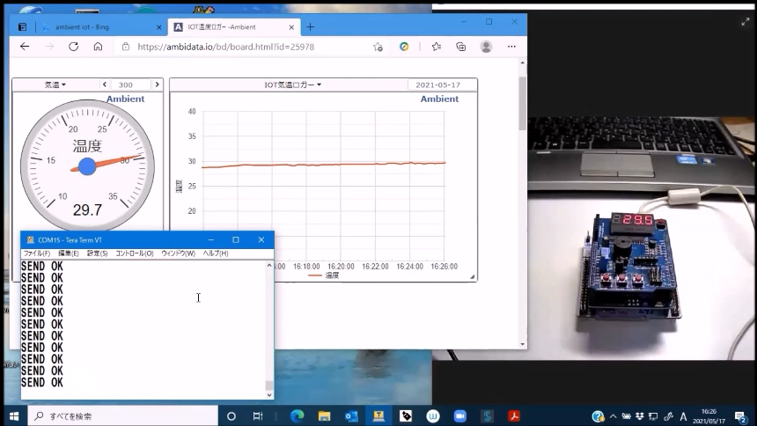Go to the browser home page
757x426 pixels.
pyautogui.click(x=98, y=47)
